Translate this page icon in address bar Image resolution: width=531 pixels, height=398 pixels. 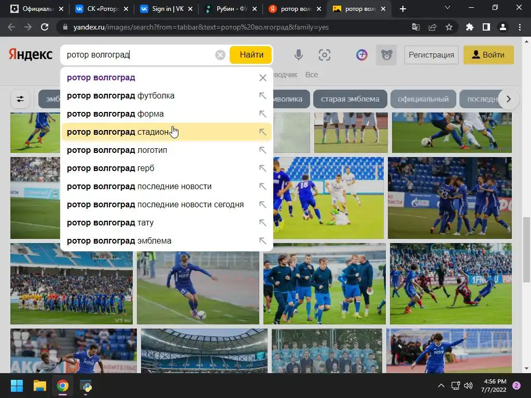[x=415, y=27]
